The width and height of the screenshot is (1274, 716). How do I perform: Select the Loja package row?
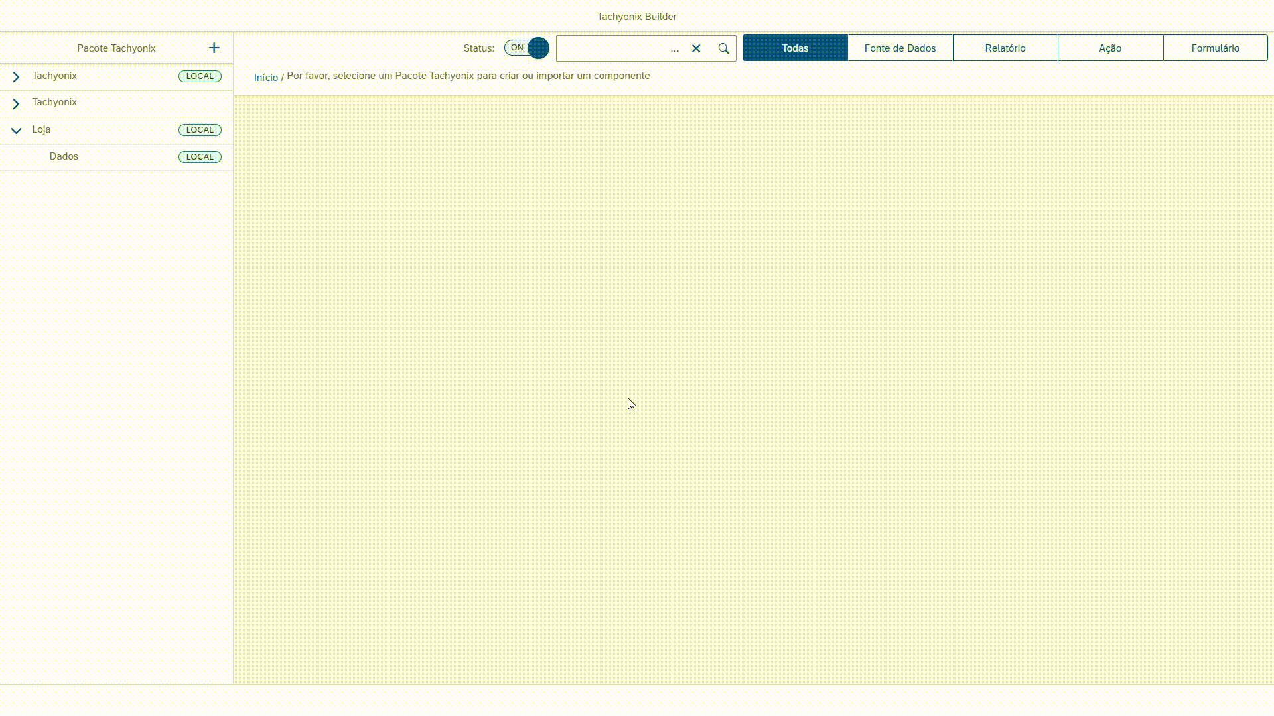41,129
